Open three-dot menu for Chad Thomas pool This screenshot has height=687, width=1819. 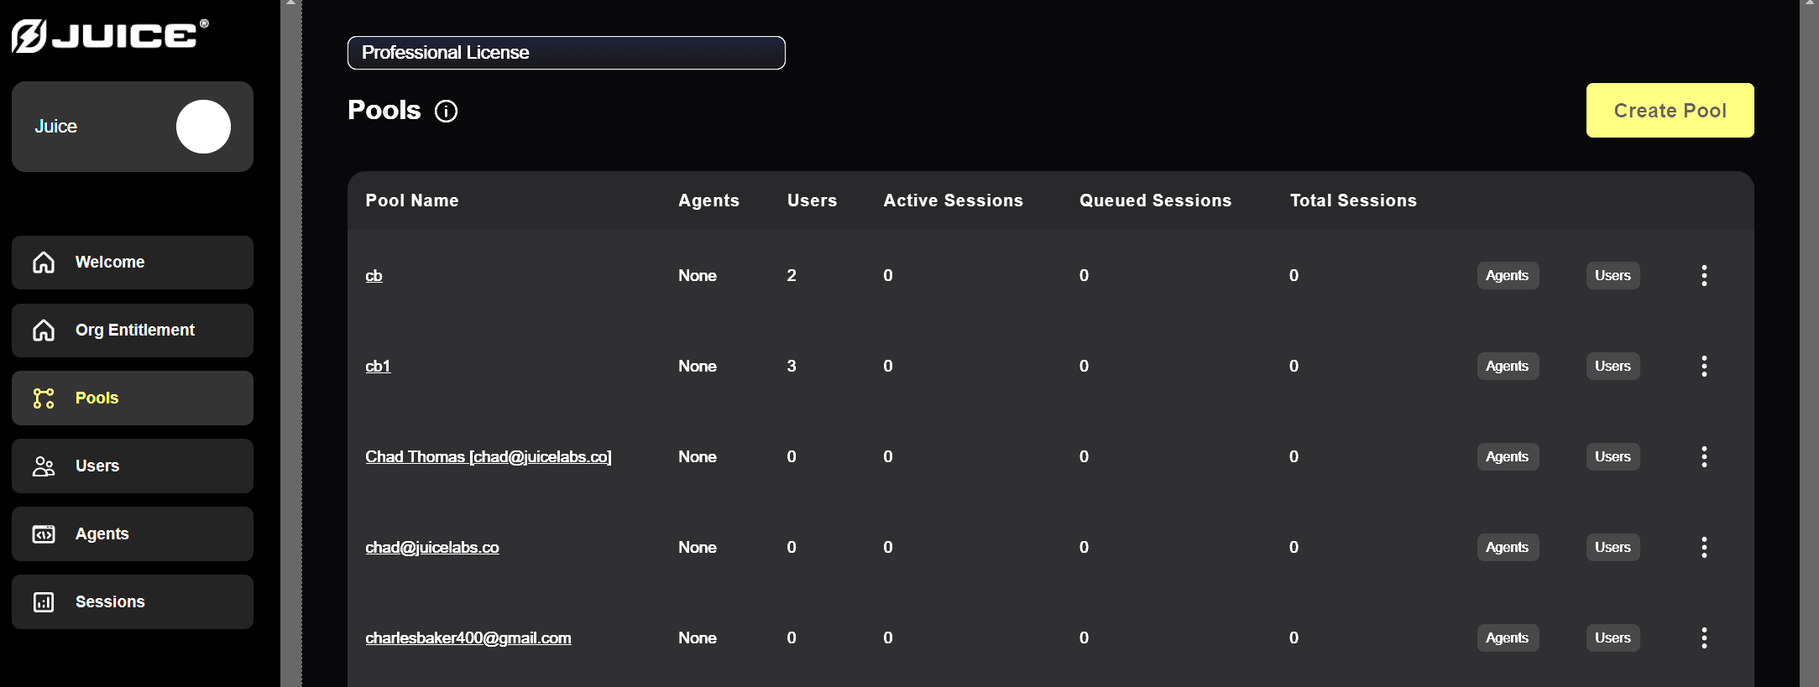click(x=1704, y=456)
